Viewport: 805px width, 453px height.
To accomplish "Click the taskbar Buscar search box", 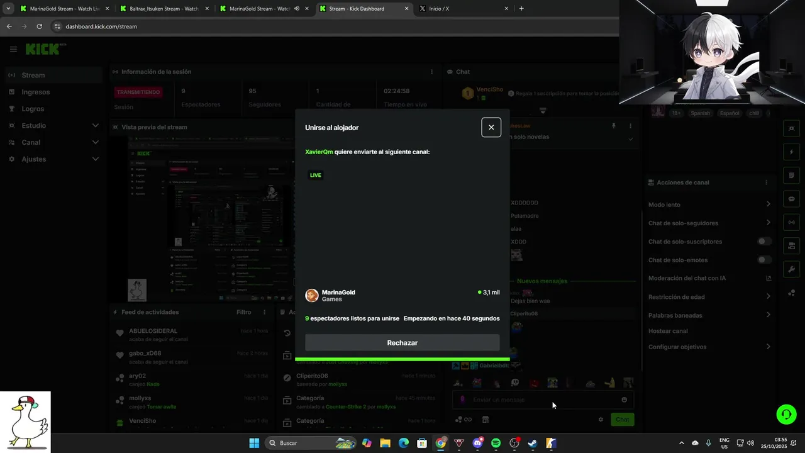I will click(x=311, y=443).
